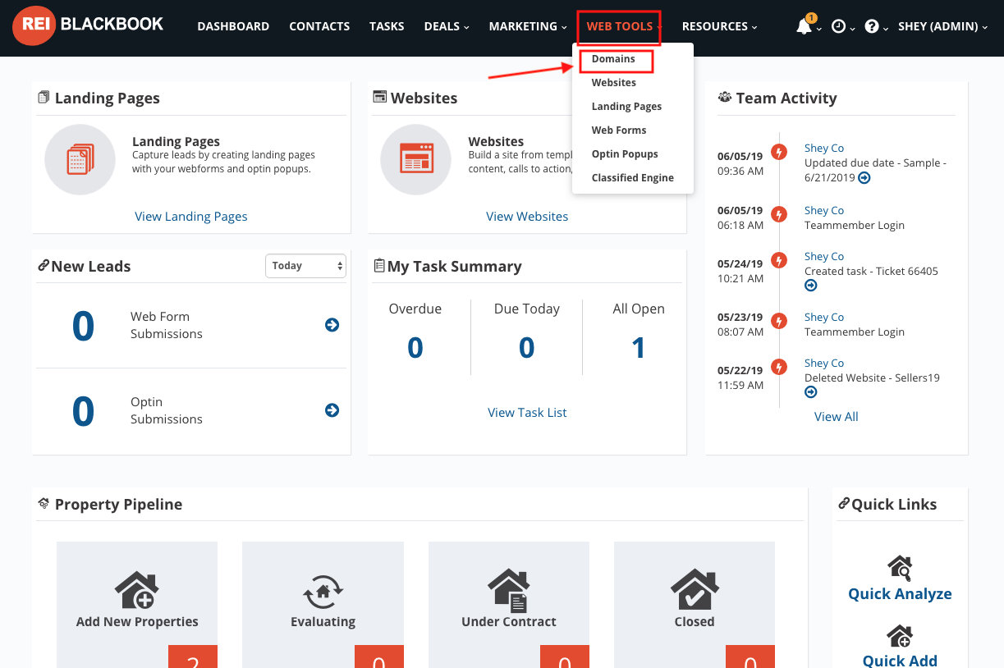
Task: Open the Quick Analyze link
Action: 900,594
